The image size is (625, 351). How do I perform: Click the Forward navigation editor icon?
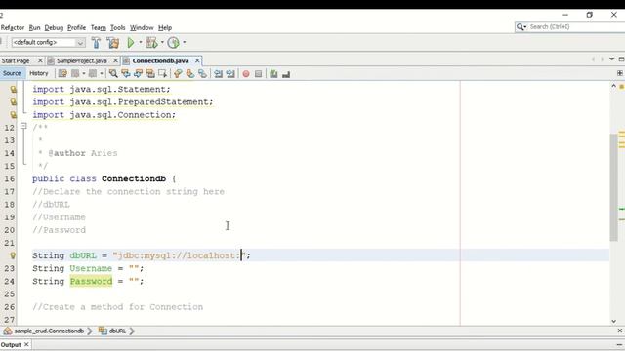pyautogui.click(x=93, y=74)
